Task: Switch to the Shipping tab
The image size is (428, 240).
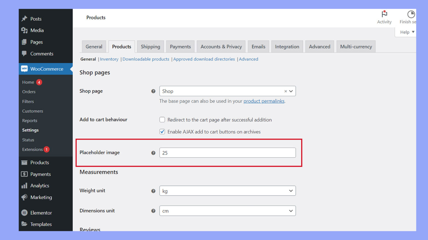Action: point(150,46)
